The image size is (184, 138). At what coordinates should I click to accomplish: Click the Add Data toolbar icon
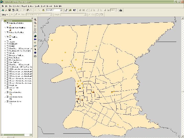(x=43, y=10)
